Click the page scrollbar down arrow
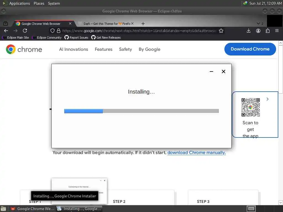The image size is (283, 212). tap(281, 203)
